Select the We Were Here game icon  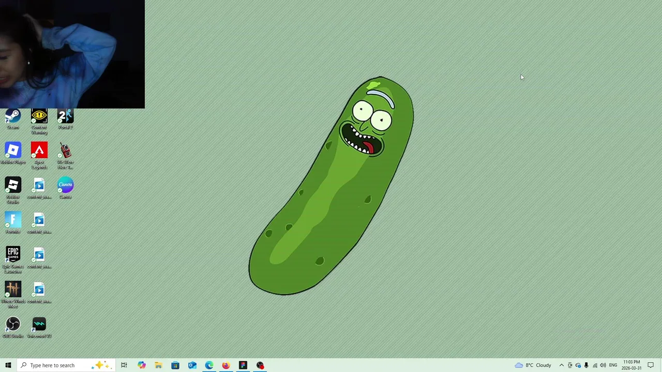point(66,156)
